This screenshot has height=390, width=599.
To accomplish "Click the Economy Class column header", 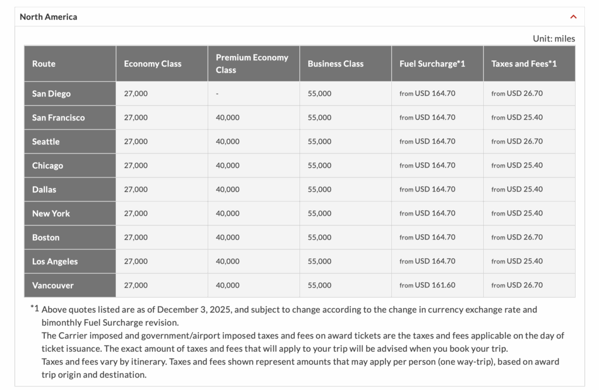I will [153, 64].
